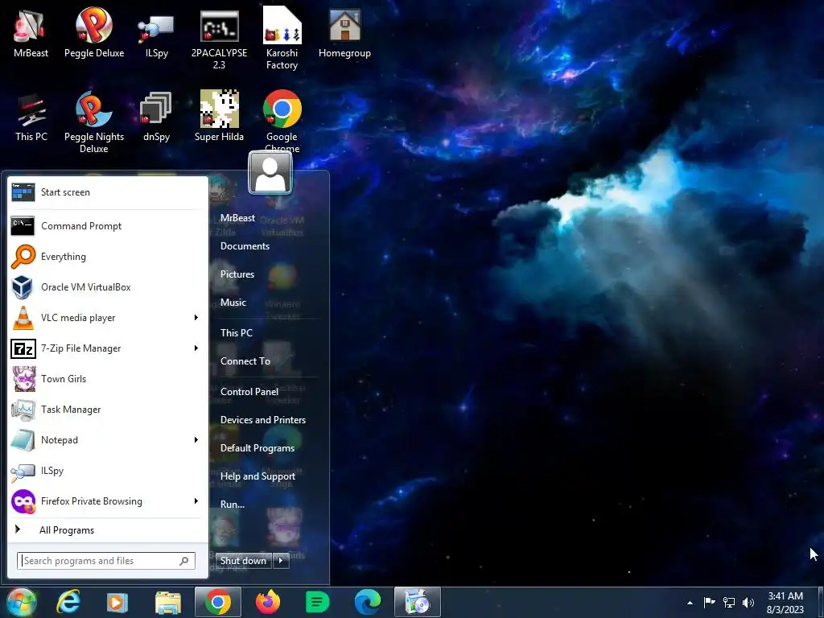Image resolution: width=824 pixels, height=618 pixels.
Task: Open volume speaker tray icon
Action: pyautogui.click(x=748, y=603)
